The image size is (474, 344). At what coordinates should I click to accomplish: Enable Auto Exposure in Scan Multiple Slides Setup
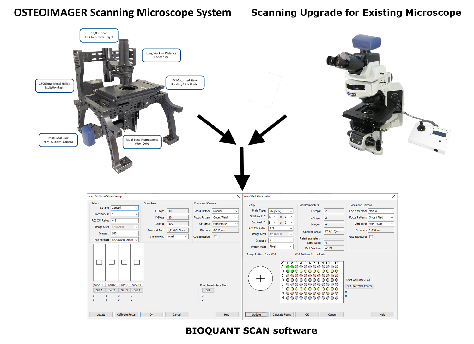click(216, 236)
